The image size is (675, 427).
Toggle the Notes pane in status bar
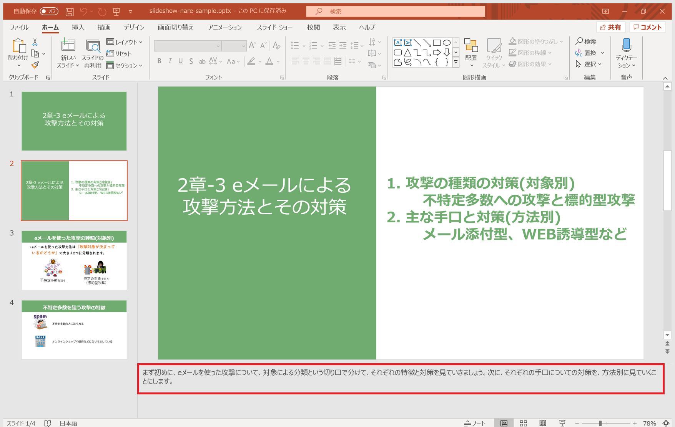(x=475, y=423)
